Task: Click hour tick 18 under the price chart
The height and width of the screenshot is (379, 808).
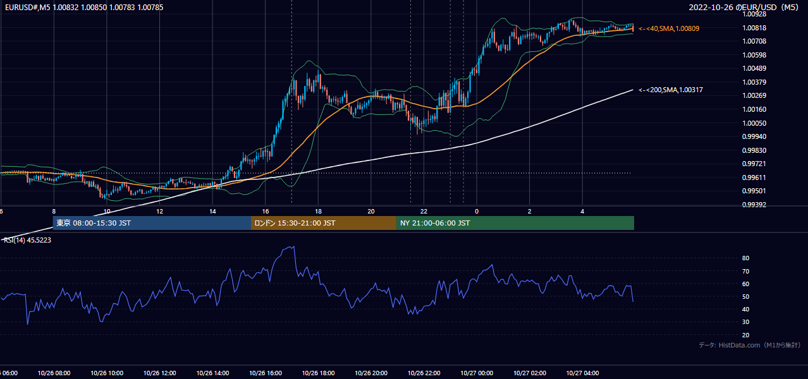Action: click(318, 212)
